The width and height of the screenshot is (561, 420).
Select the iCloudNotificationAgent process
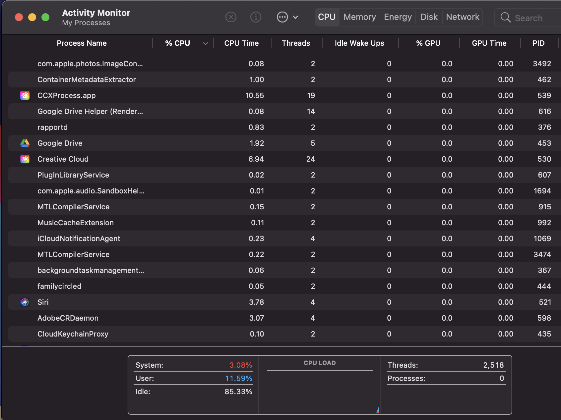coord(79,238)
